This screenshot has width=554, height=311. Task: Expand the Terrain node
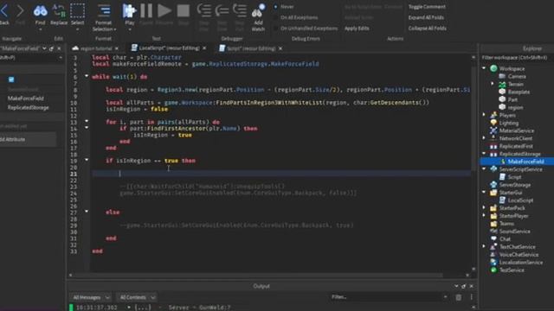pos(493,84)
